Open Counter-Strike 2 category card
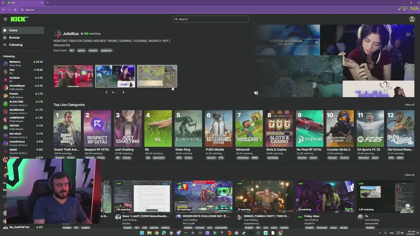 tap(340, 128)
